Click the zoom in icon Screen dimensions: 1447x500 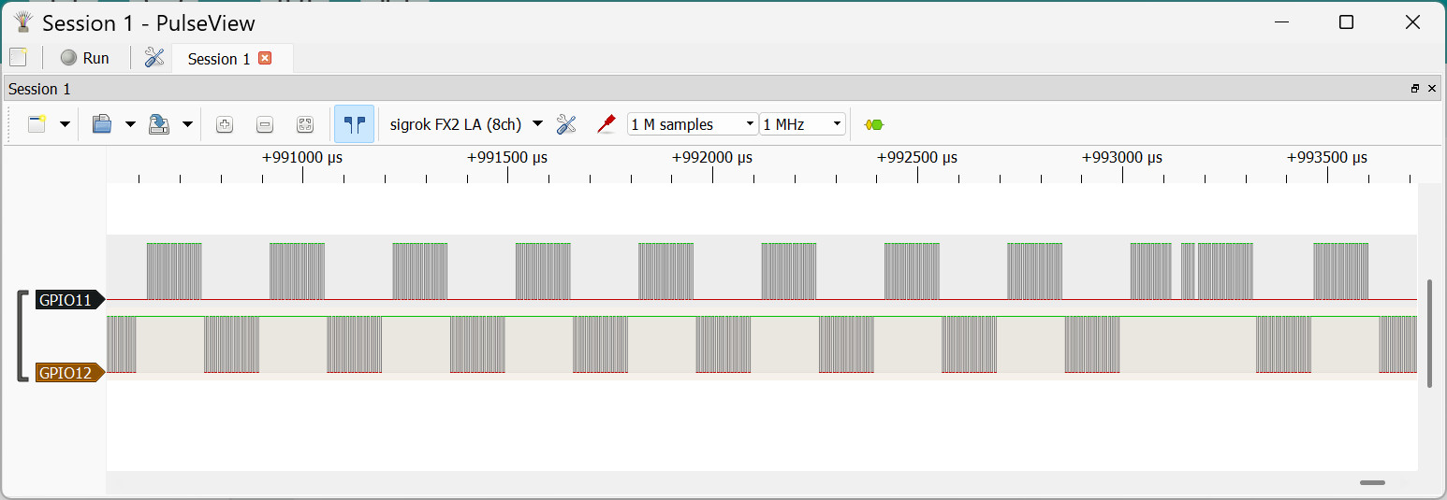(225, 124)
